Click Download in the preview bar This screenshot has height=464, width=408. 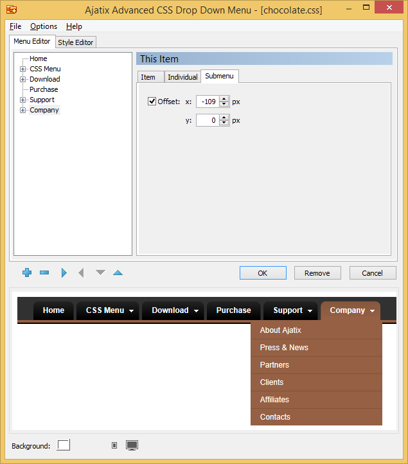[173, 310]
